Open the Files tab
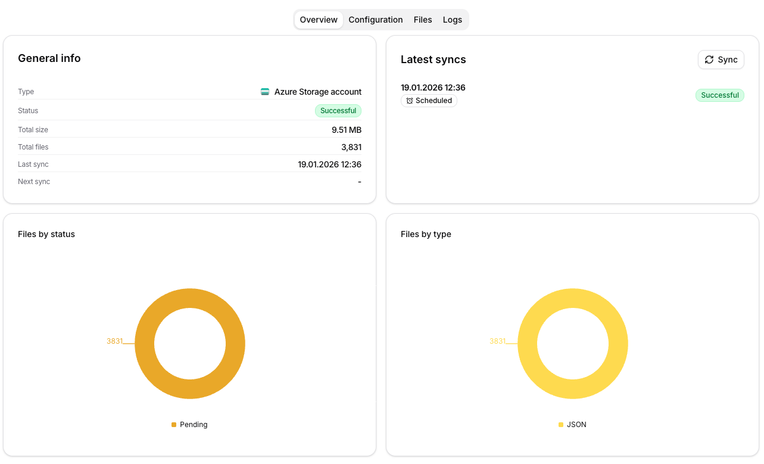The height and width of the screenshot is (464, 764). click(x=423, y=20)
